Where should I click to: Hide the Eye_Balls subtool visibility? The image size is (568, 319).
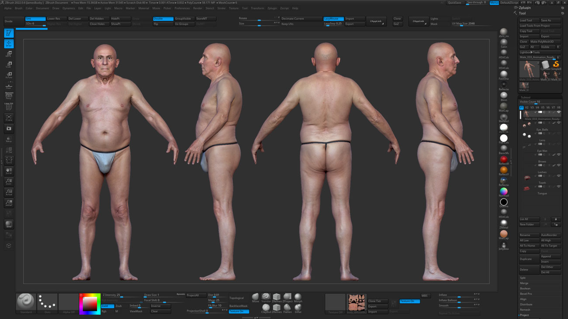pyautogui.click(x=559, y=122)
